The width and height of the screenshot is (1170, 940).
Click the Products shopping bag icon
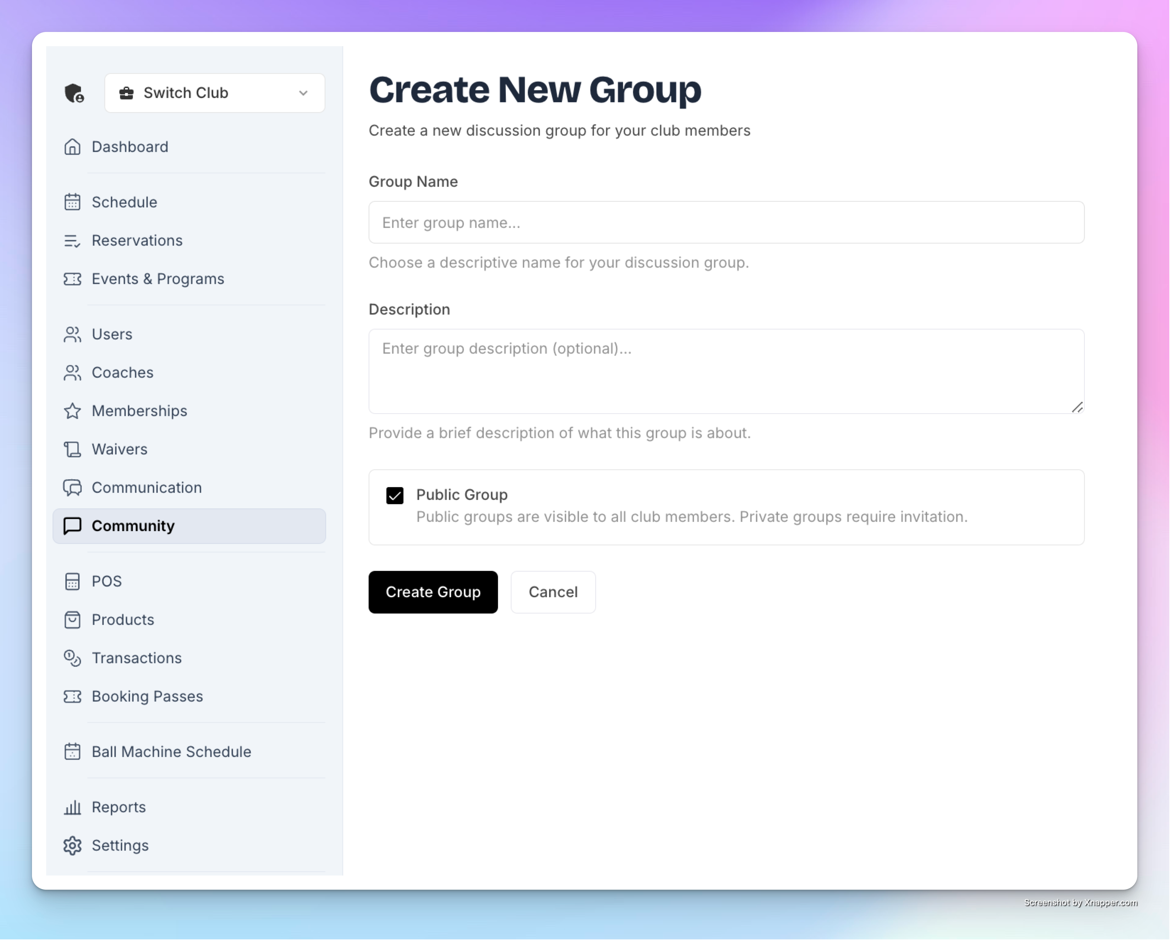[72, 620]
